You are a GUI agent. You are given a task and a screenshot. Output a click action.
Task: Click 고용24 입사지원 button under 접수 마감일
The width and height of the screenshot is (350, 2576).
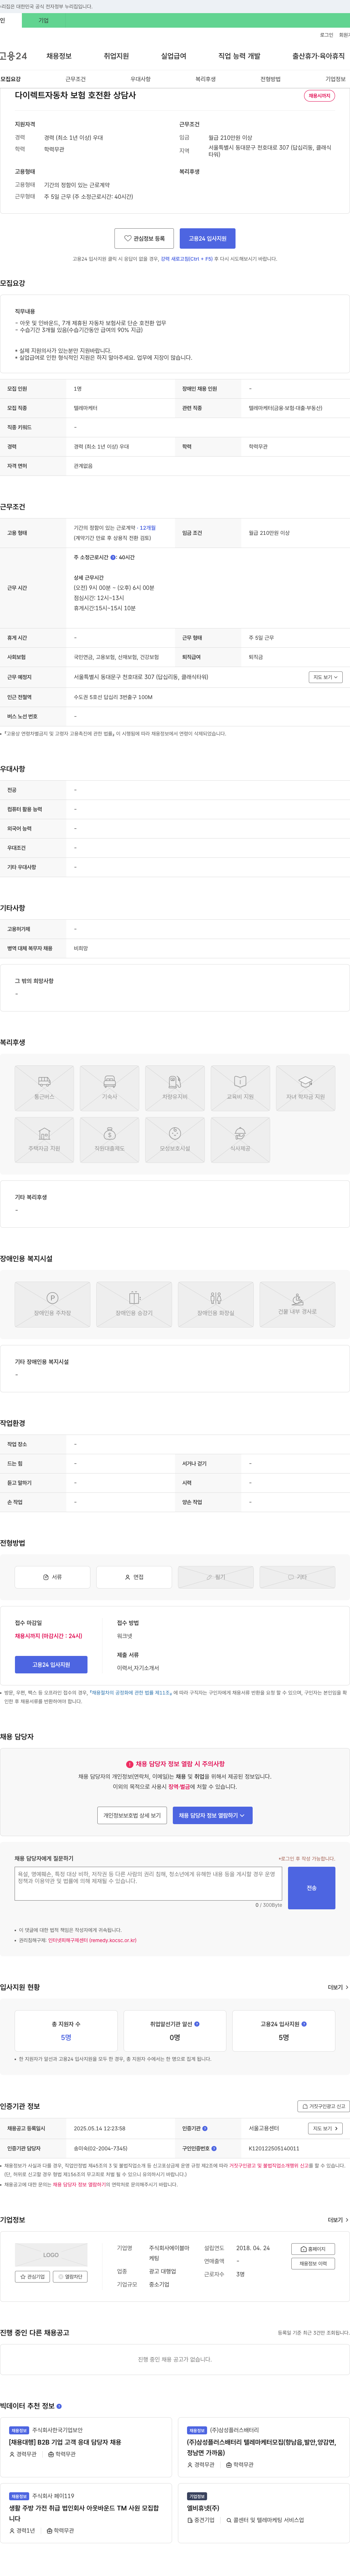(51, 1665)
